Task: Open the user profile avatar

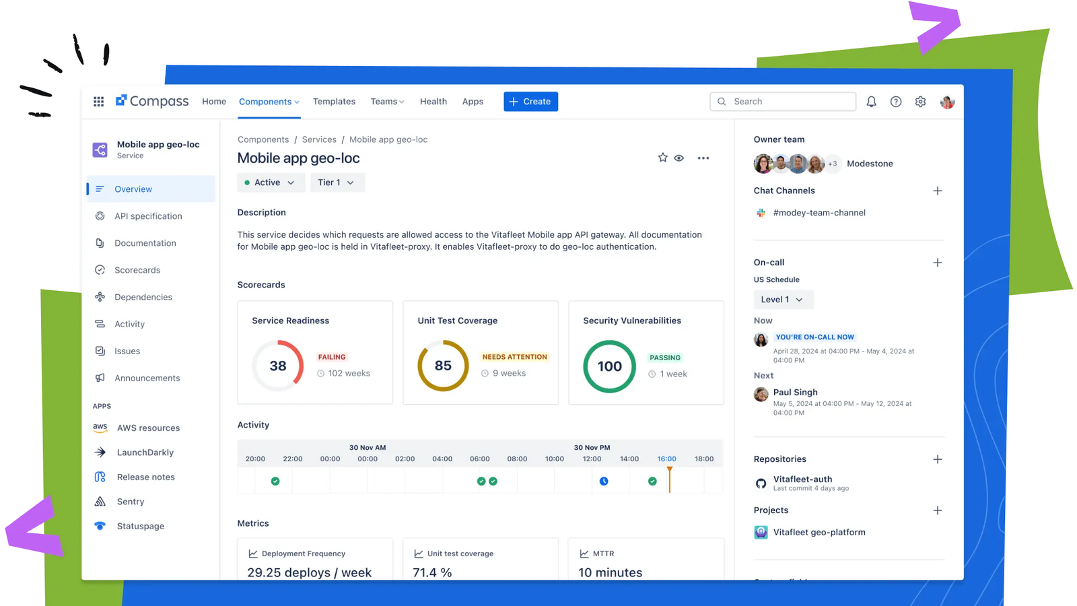Action: click(947, 102)
